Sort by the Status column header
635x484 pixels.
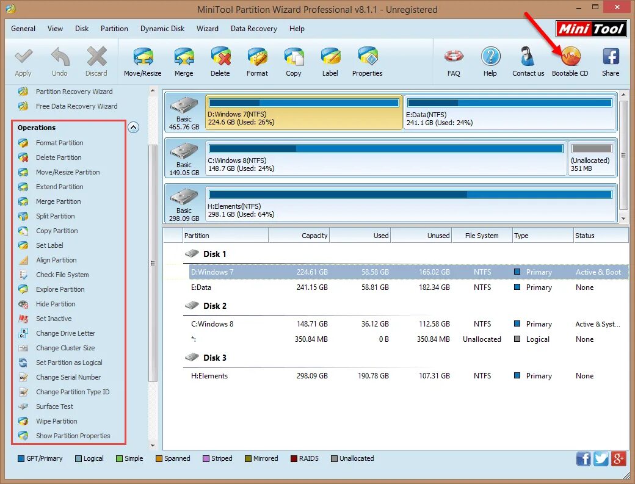601,236
